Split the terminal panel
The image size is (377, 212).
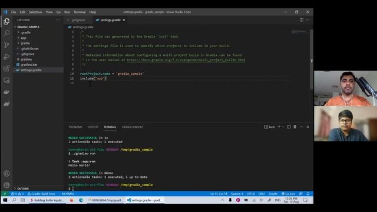point(289,127)
